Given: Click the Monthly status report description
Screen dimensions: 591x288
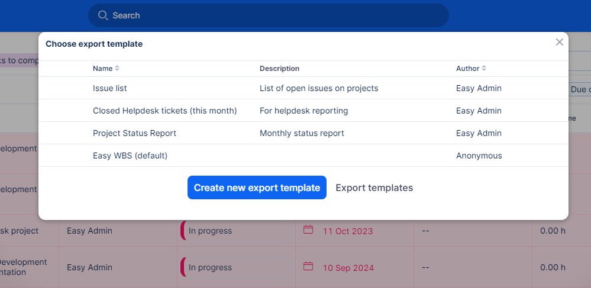Looking at the screenshot, I should tap(302, 133).
